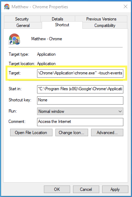
Task: Click the Shortcut key label
Action: pos(20,100)
